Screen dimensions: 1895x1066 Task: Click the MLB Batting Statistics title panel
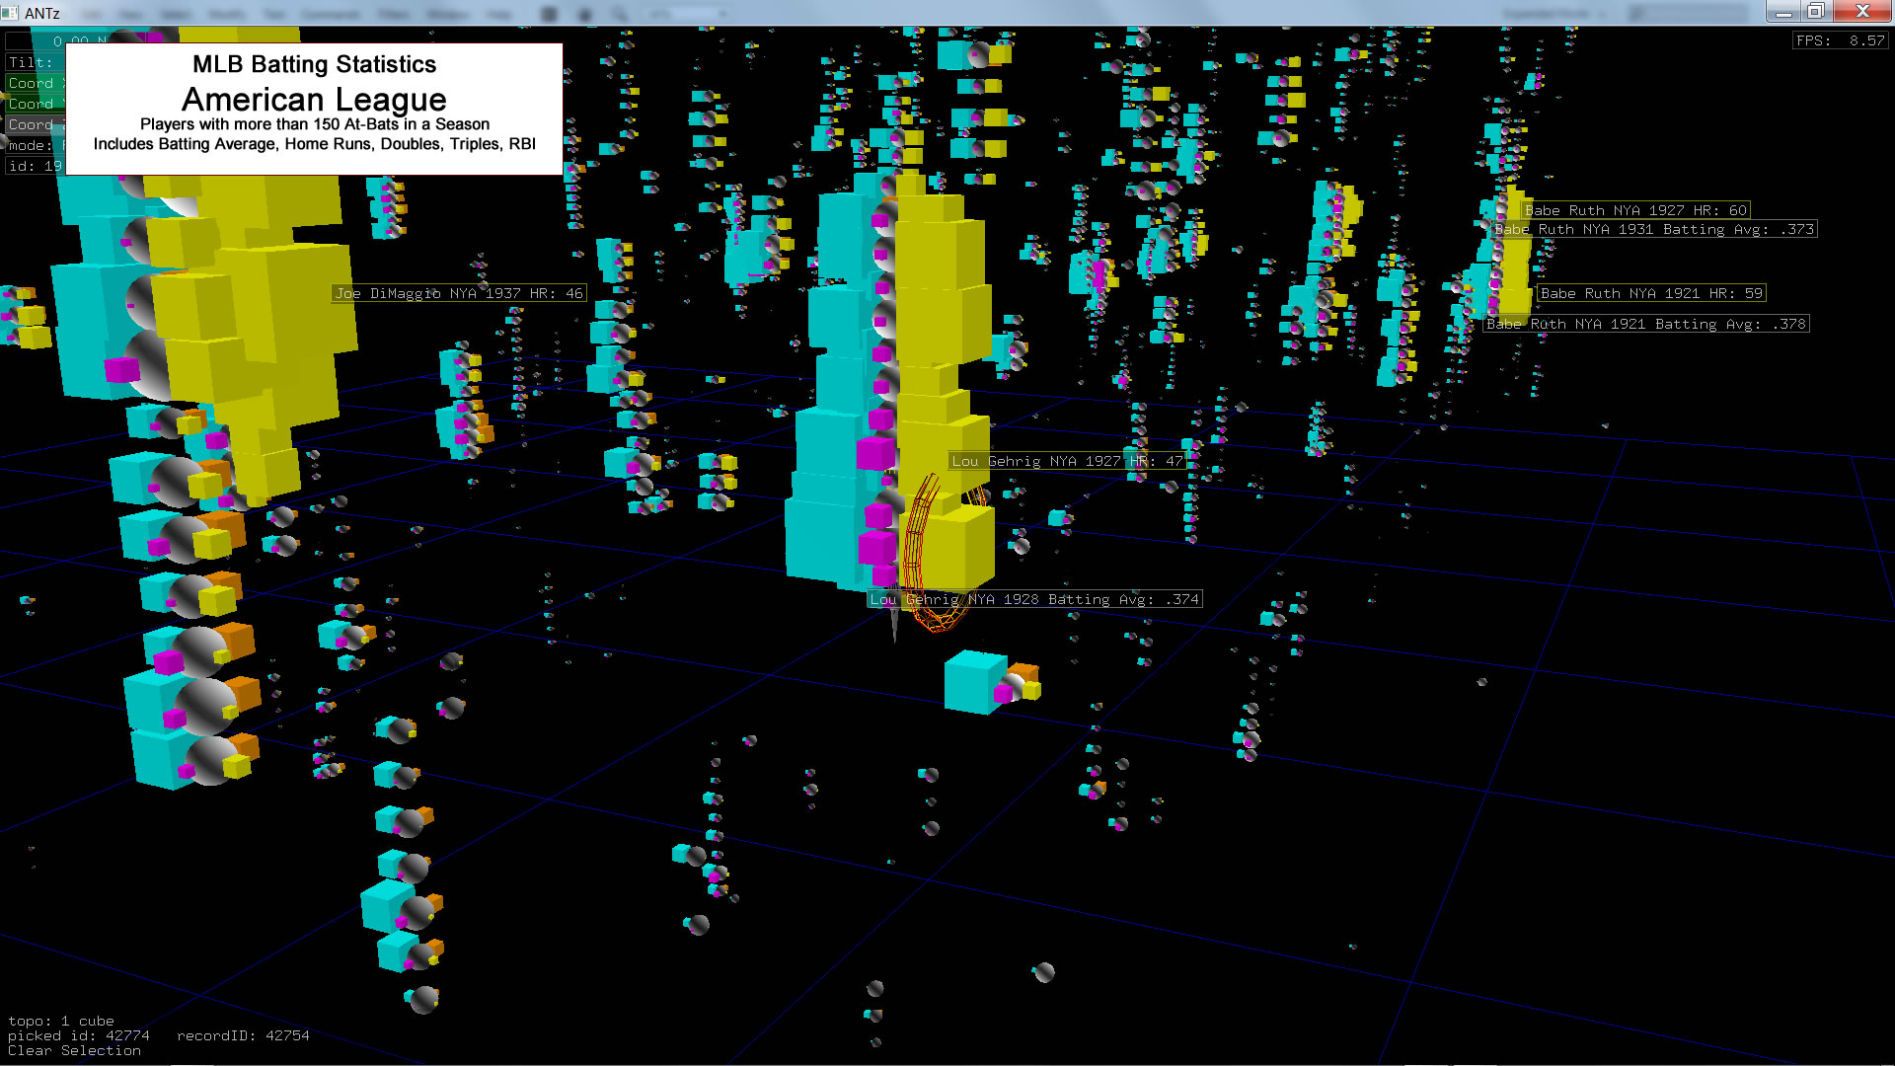(x=314, y=109)
